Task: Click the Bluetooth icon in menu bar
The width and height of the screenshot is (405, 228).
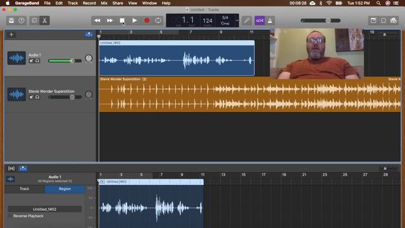Action: tap(321, 3)
